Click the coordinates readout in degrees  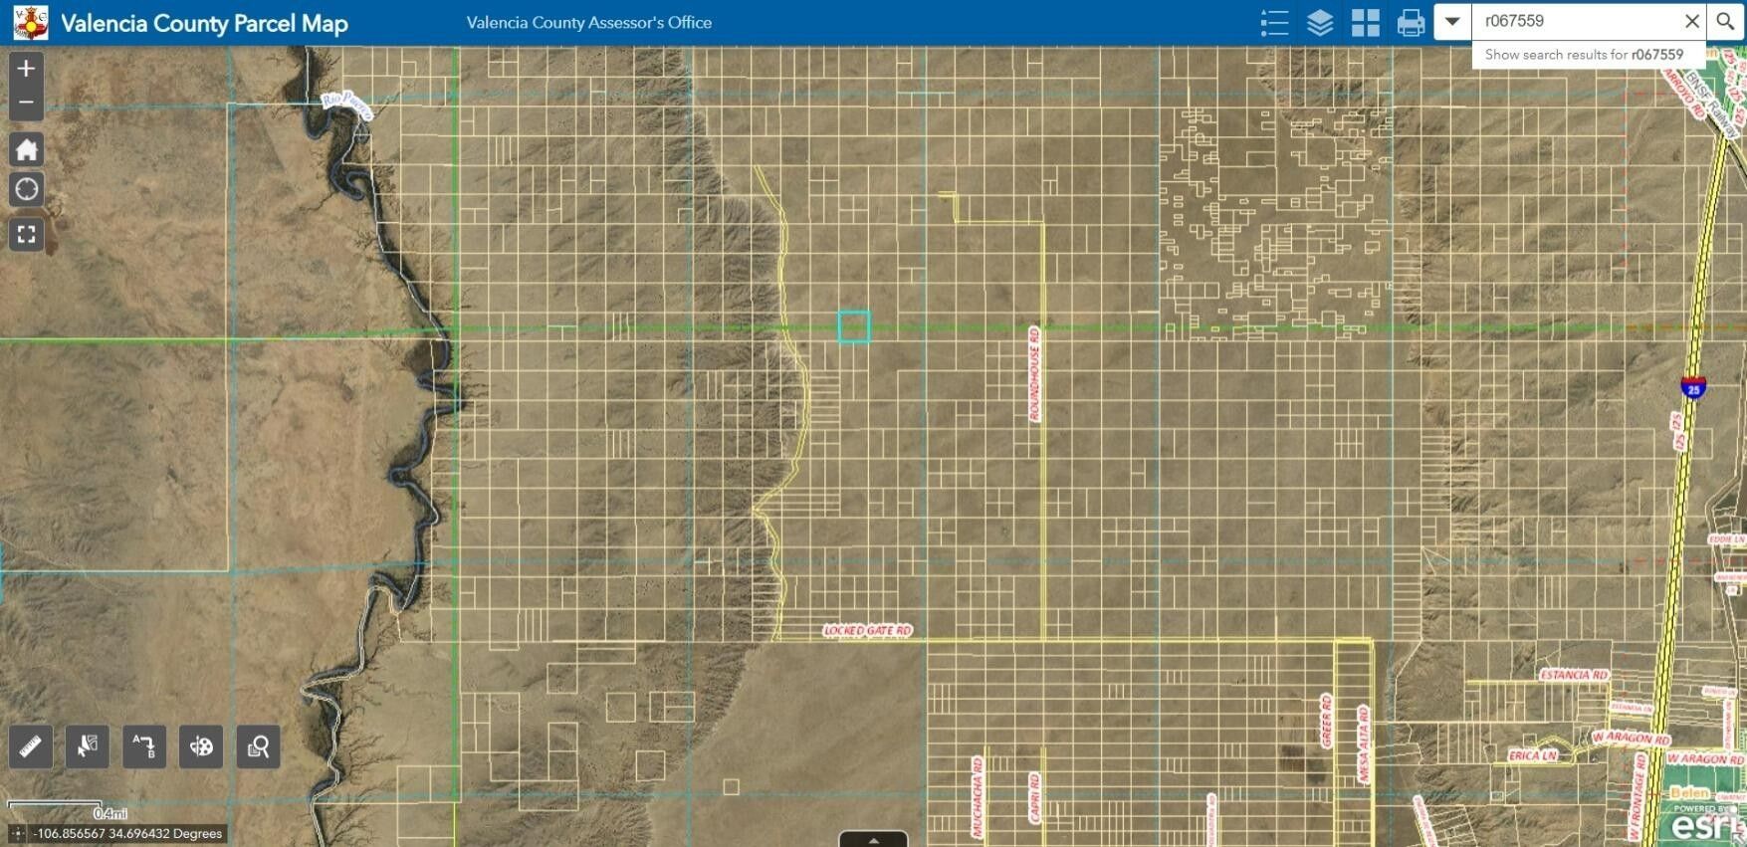coord(129,834)
